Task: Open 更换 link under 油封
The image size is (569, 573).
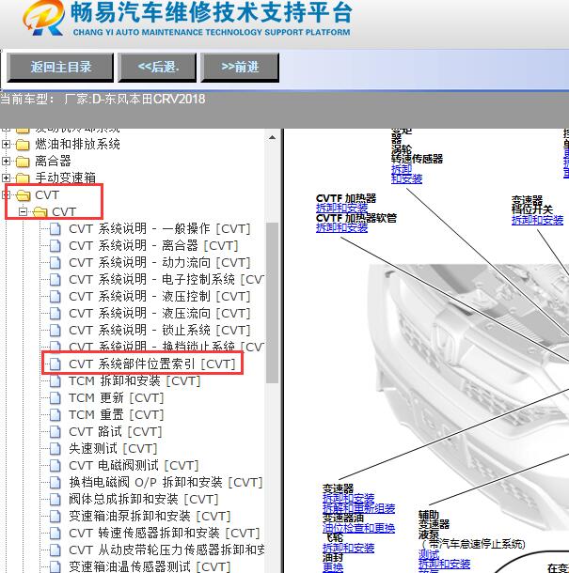Action: pos(333,567)
